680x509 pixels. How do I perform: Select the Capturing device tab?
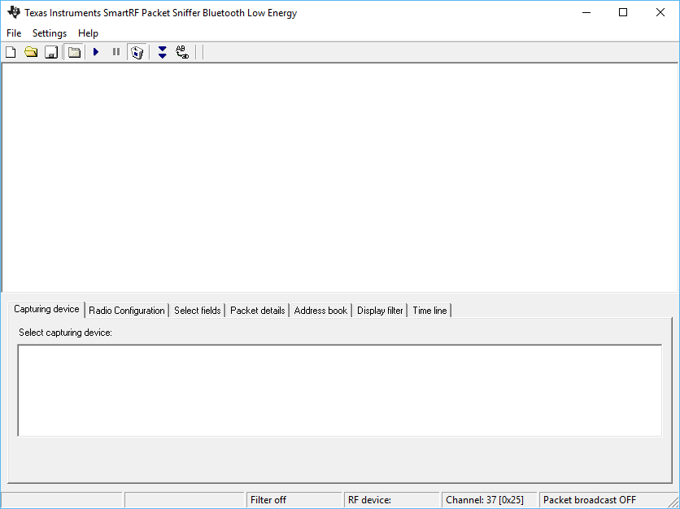pyautogui.click(x=46, y=310)
